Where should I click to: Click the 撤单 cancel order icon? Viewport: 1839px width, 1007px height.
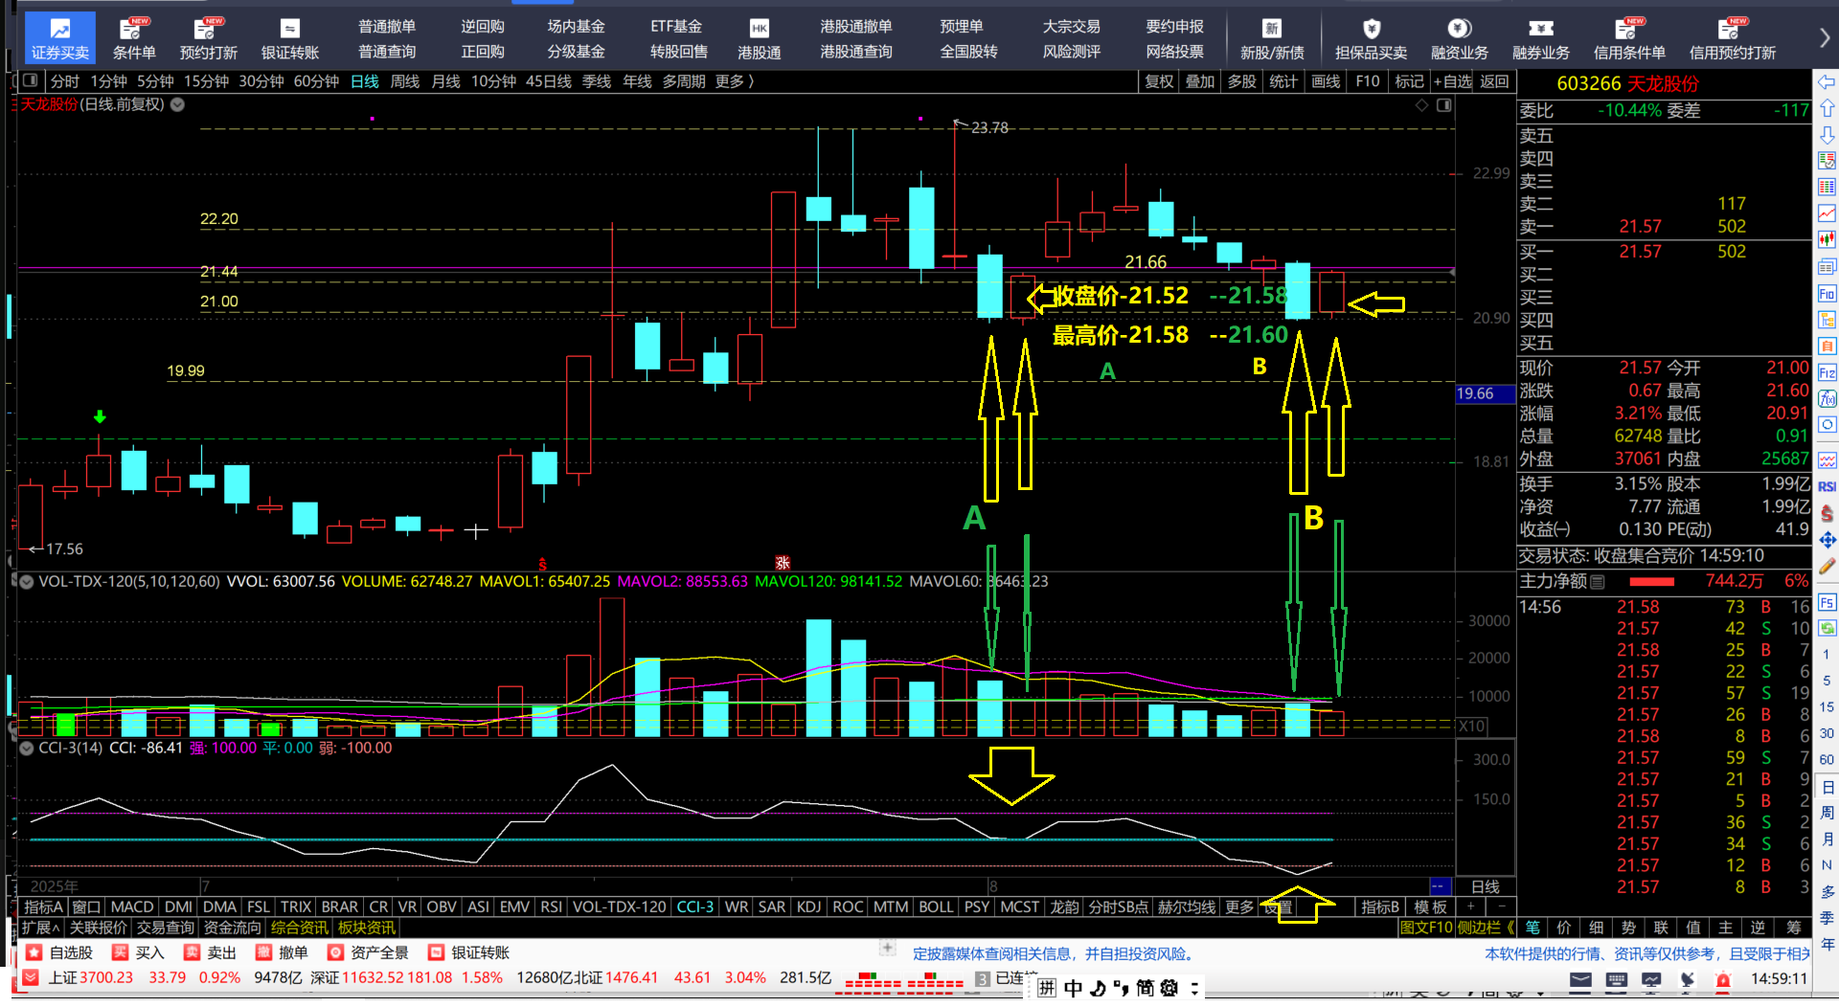(x=263, y=952)
